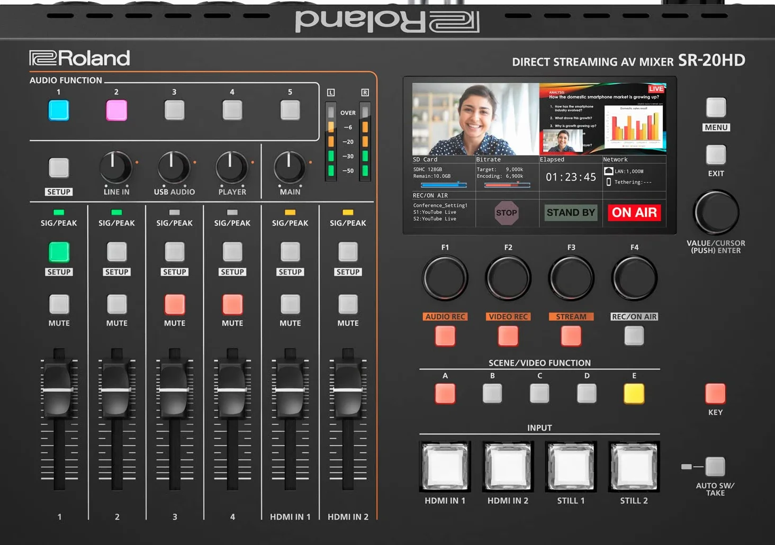Select scene B button
This screenshot has width=775, height=545.
click(x=492, y=393)
